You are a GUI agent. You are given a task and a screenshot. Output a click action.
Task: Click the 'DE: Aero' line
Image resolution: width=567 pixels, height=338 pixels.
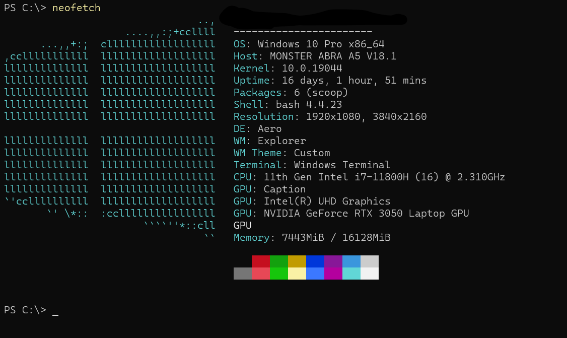(257, 129)
